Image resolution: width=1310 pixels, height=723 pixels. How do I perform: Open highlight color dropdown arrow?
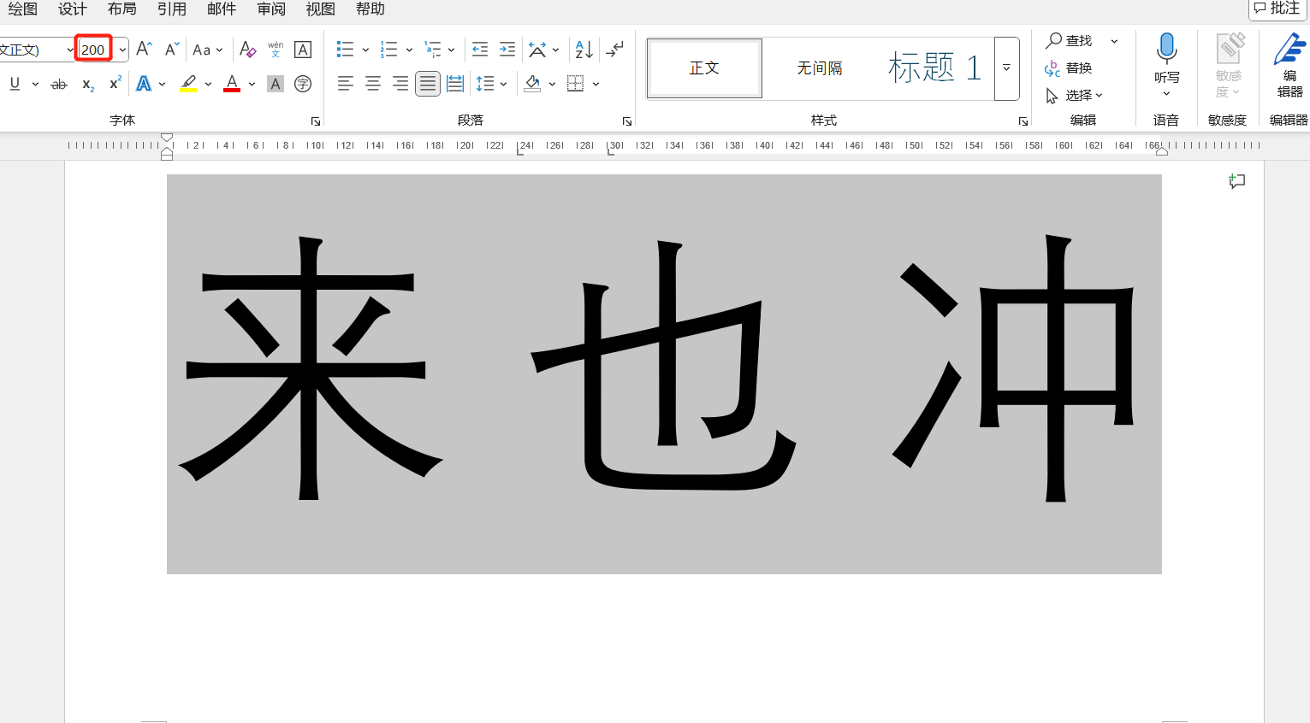pos(208,84)
